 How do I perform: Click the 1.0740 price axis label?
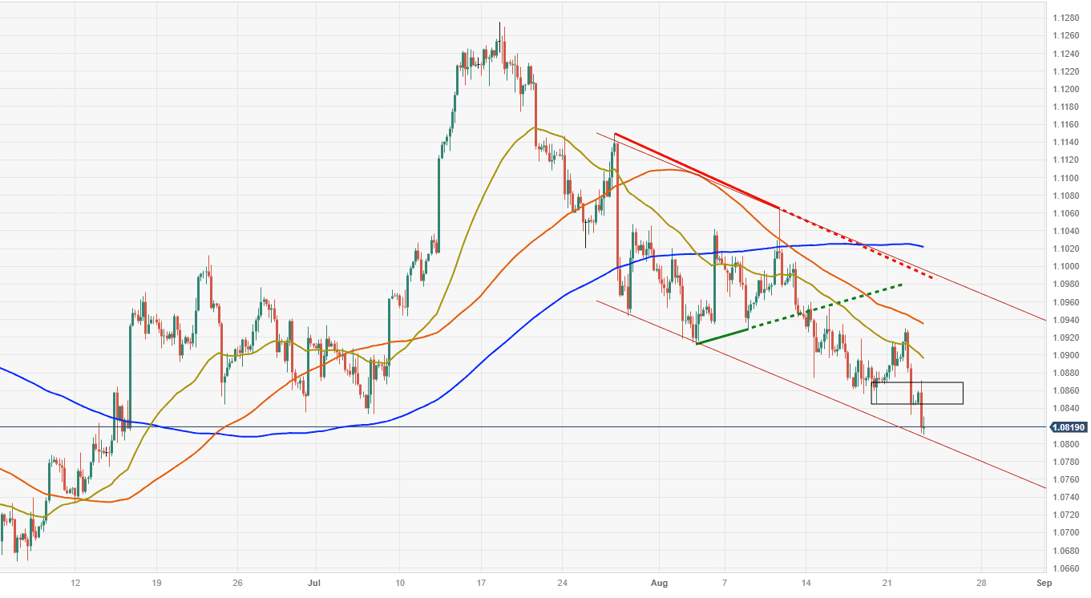1067,497
